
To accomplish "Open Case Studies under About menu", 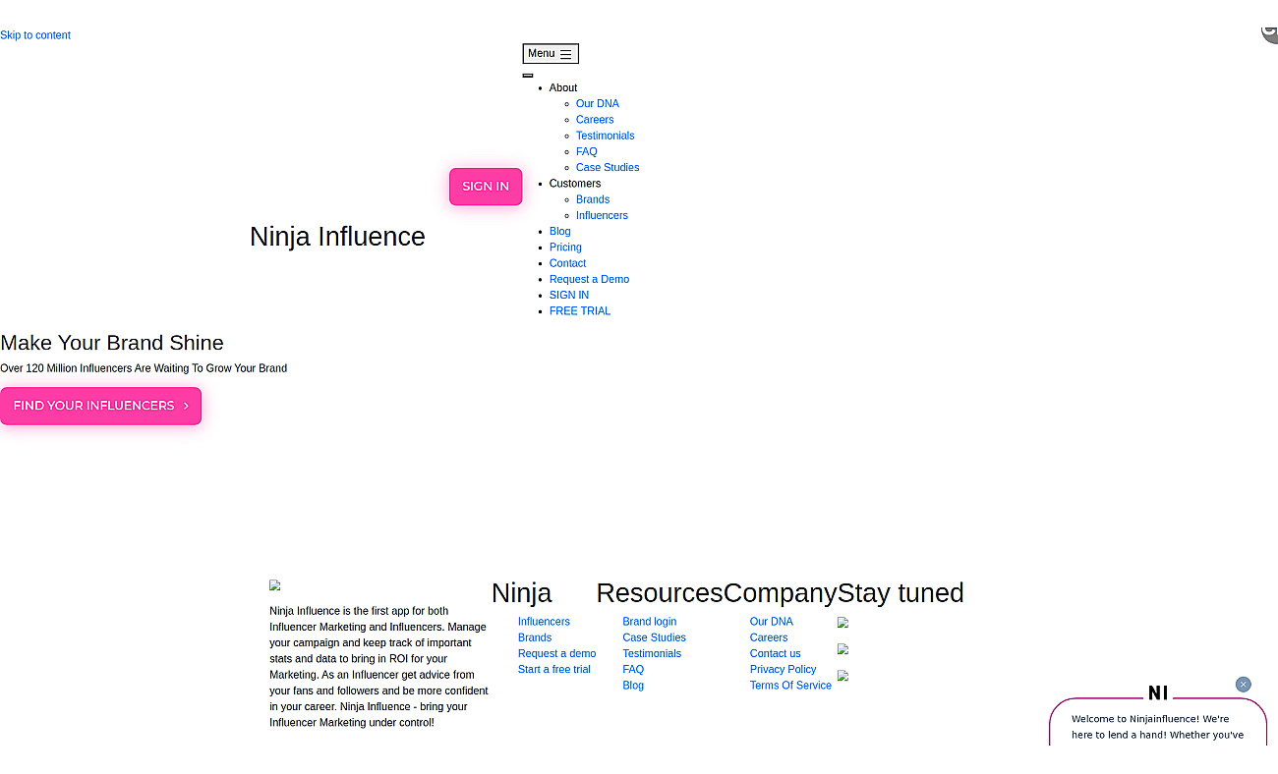I will [x=608, y=168].
